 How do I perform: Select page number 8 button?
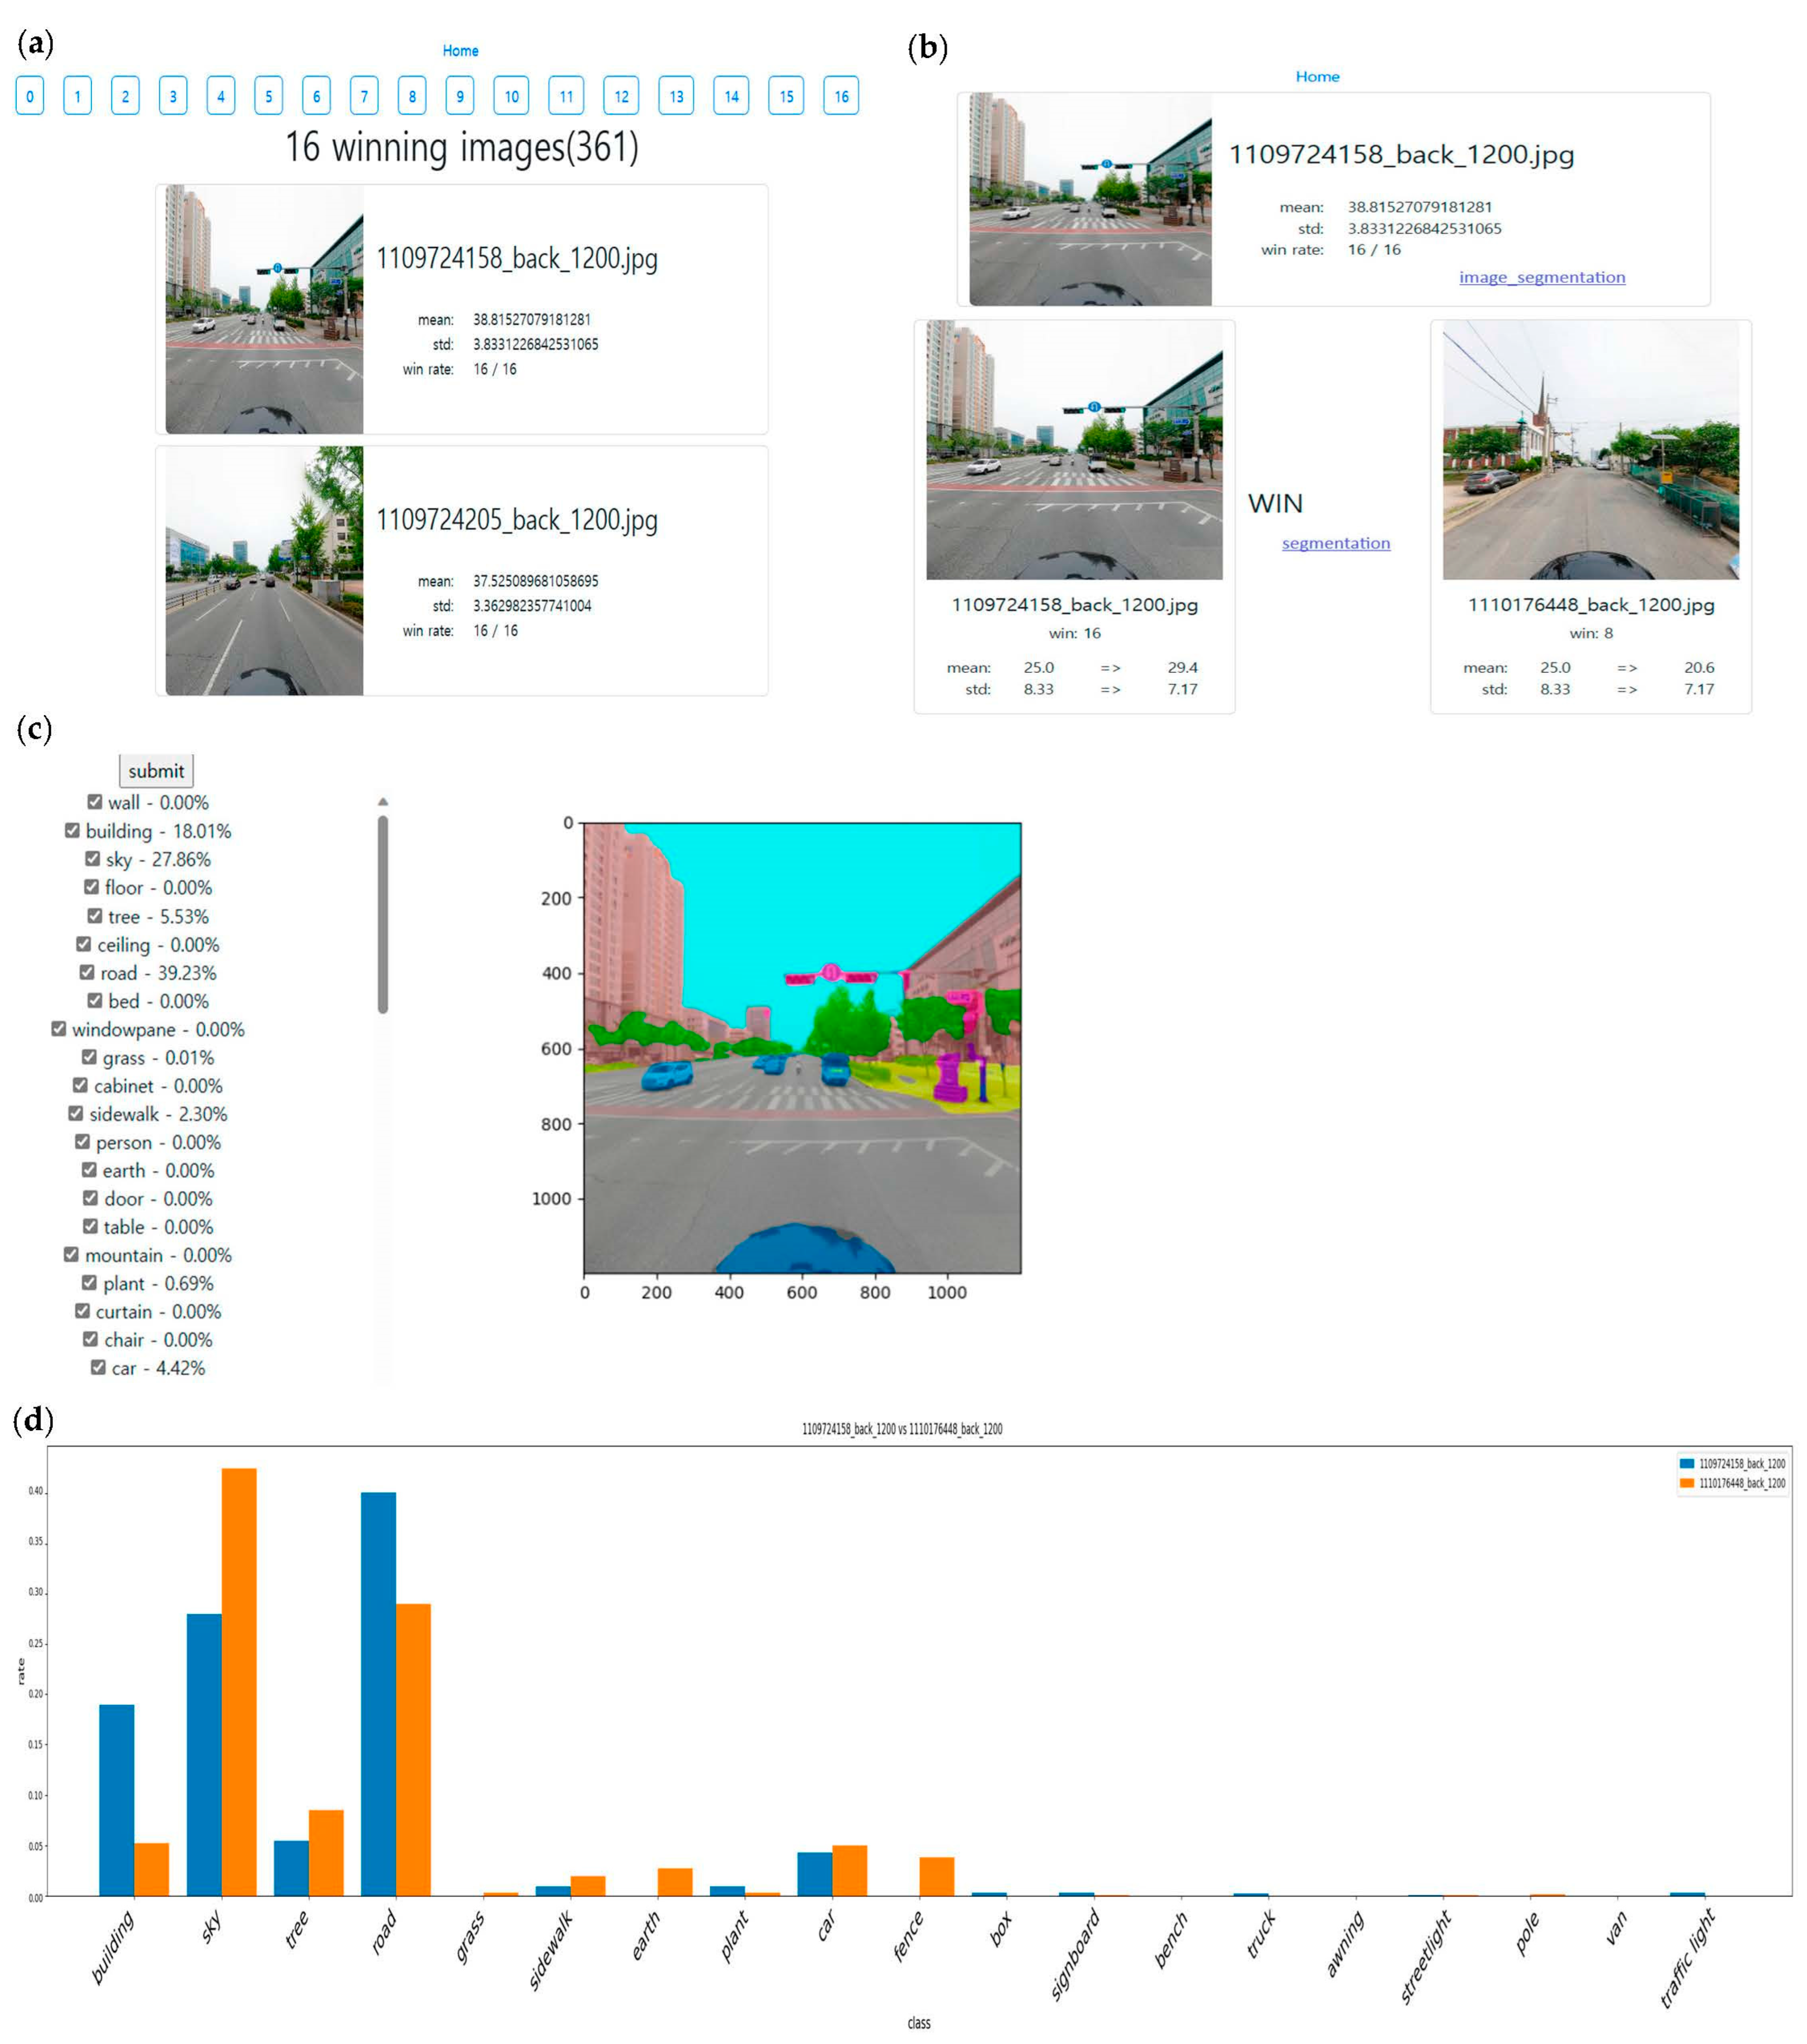click(x=411, y=96)
